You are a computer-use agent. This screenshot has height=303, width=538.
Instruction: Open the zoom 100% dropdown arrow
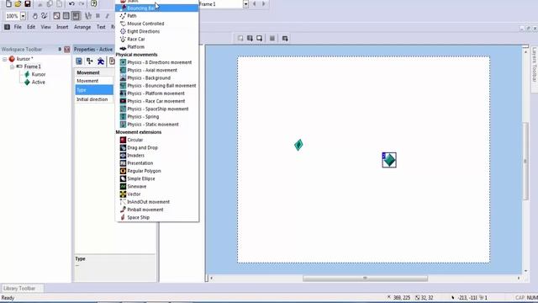(23, 16)
